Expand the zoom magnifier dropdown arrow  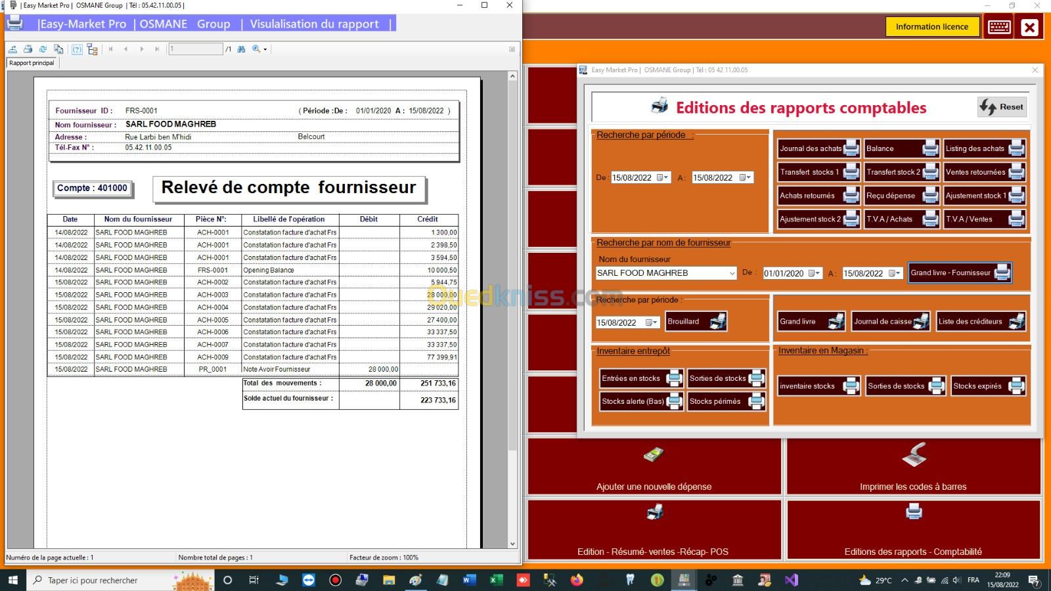tap(265, 49)
